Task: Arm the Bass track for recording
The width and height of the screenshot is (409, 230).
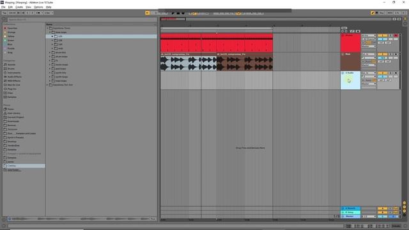Action: 396,54
